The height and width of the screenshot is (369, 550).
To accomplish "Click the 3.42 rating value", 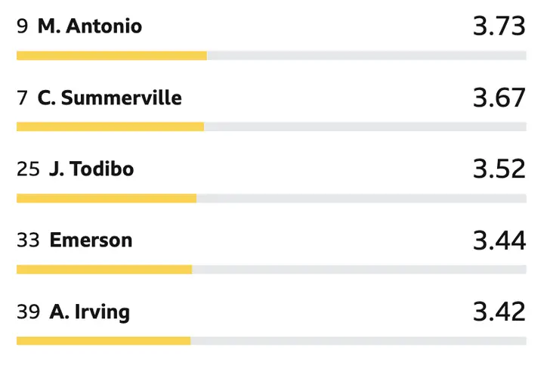I will click(499, 312).
